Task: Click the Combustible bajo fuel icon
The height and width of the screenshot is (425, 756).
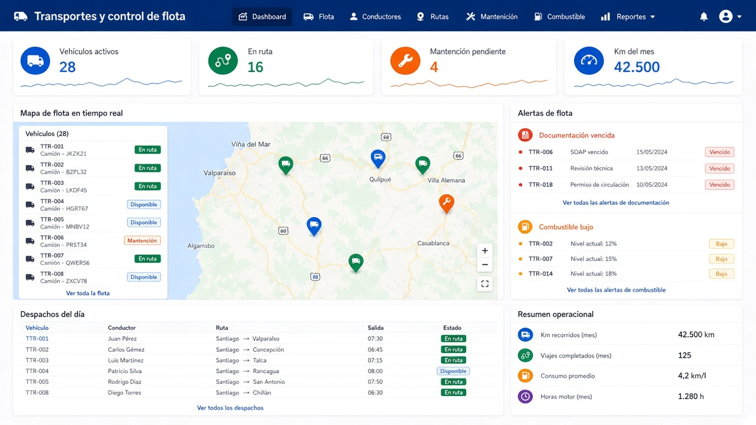Action: 525,227
